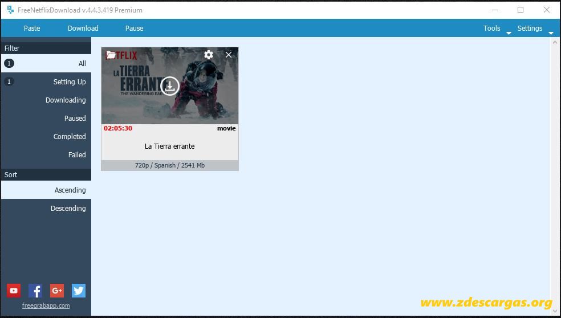
Task: Click the scrollbar up arrow
Action: tap(555, 42)
